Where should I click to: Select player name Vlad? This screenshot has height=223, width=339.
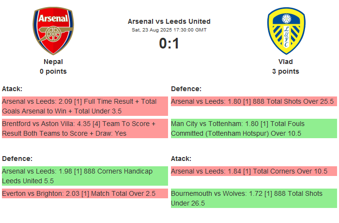point(286,62)
